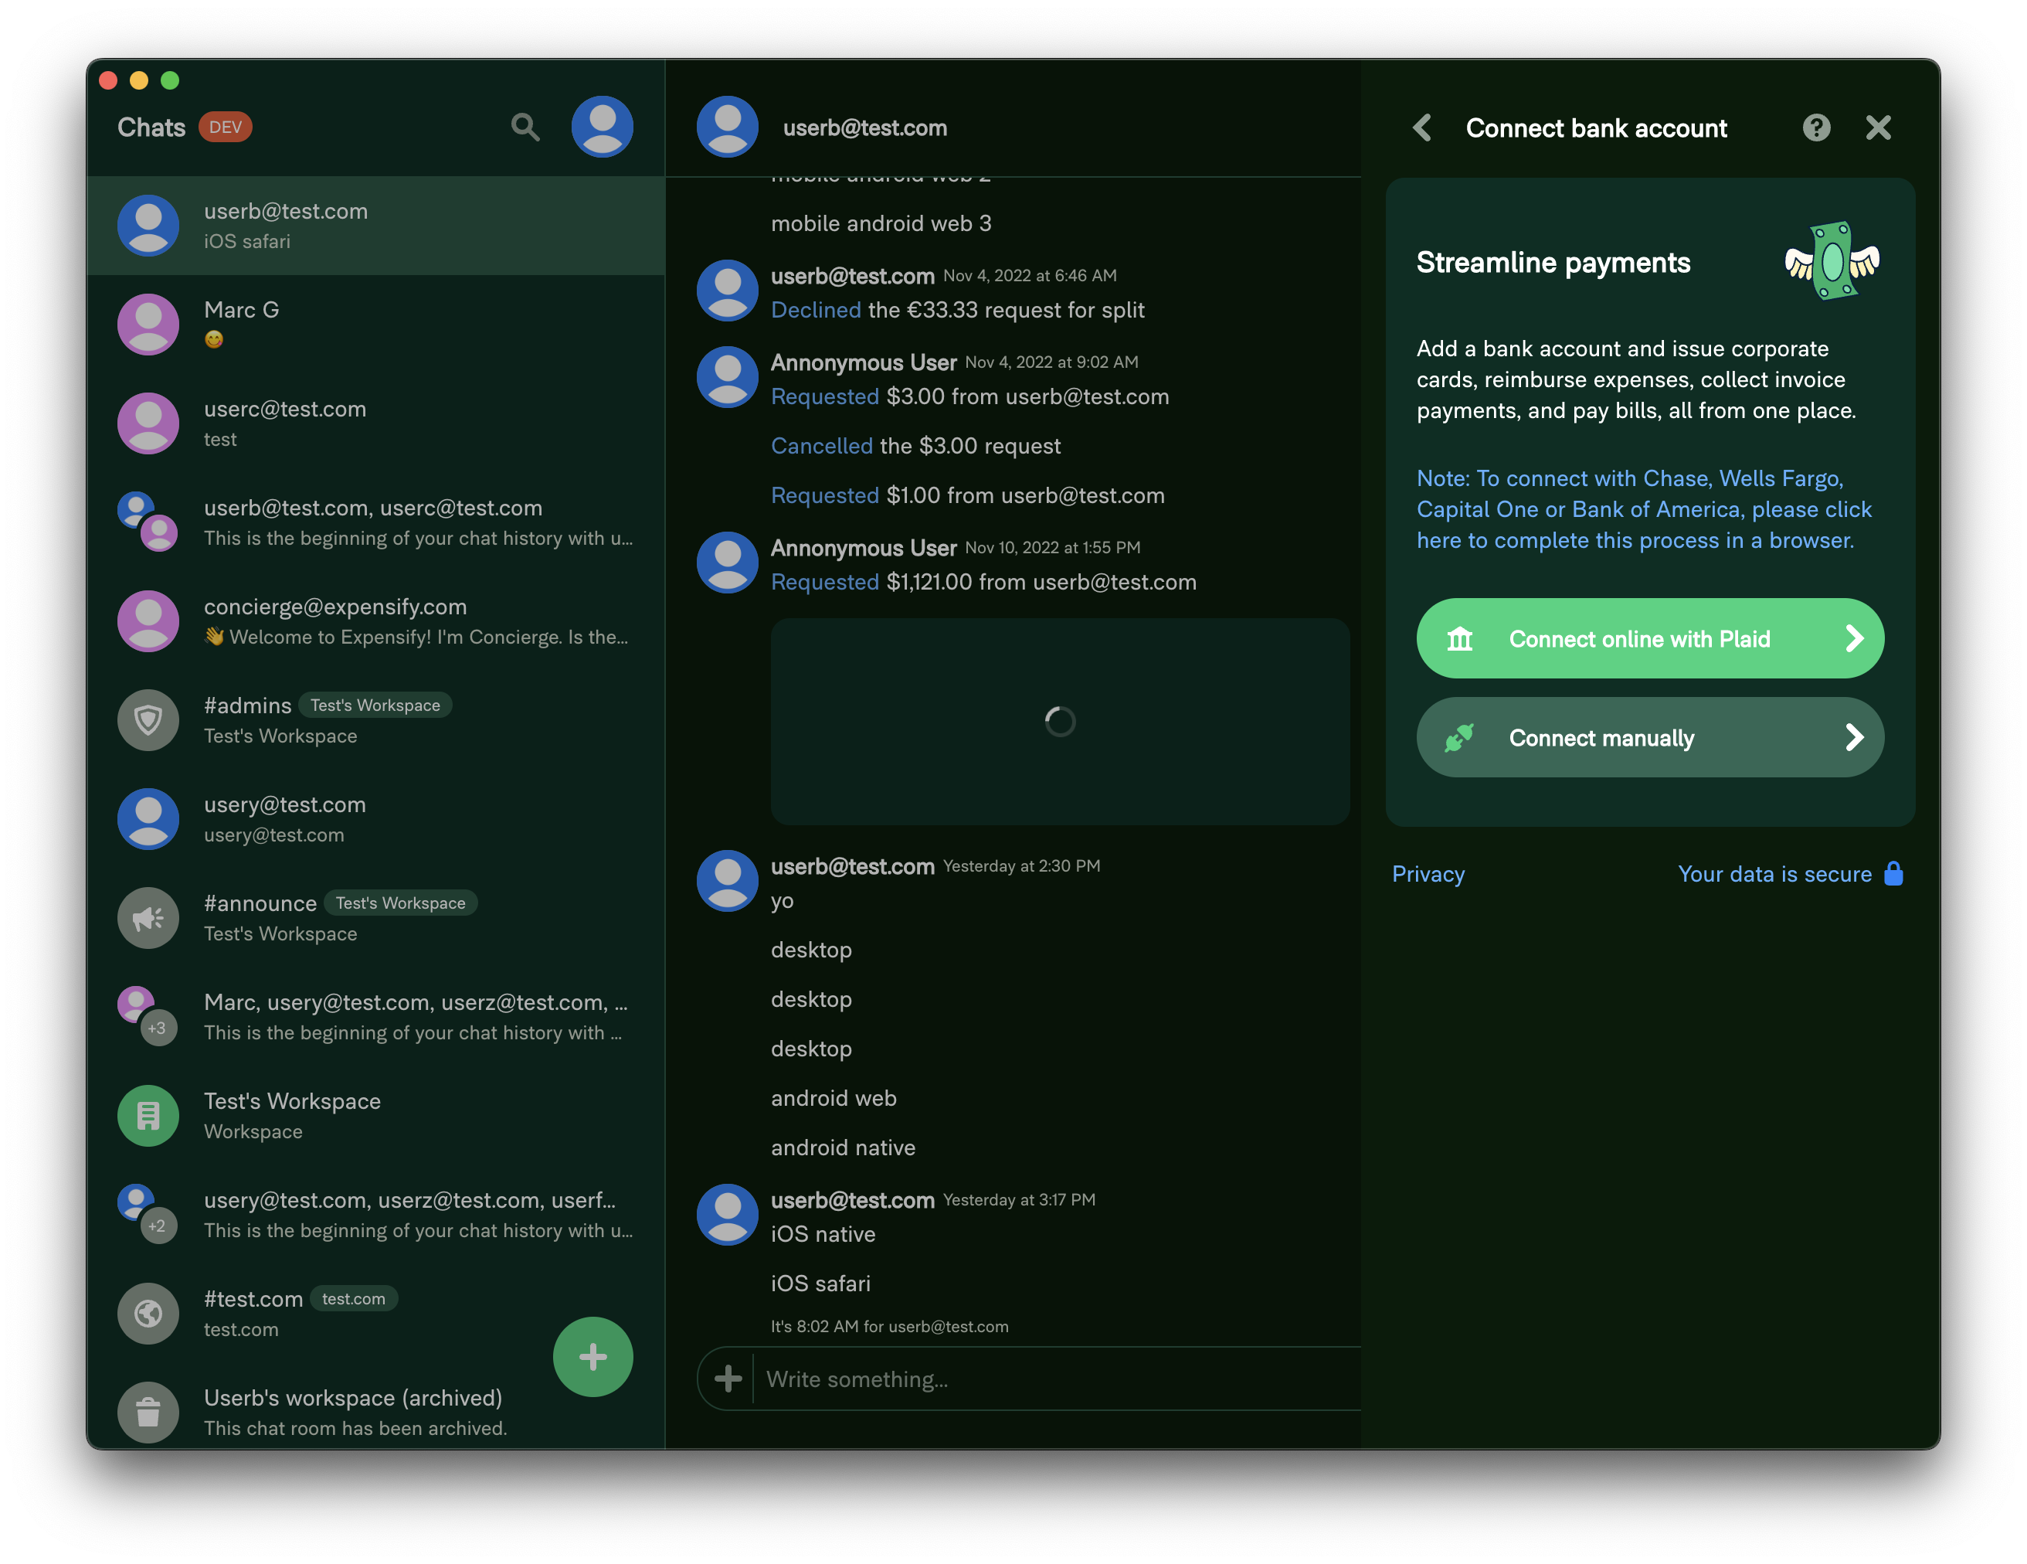Click the help question mark icon

click(x=1816, y=127)
